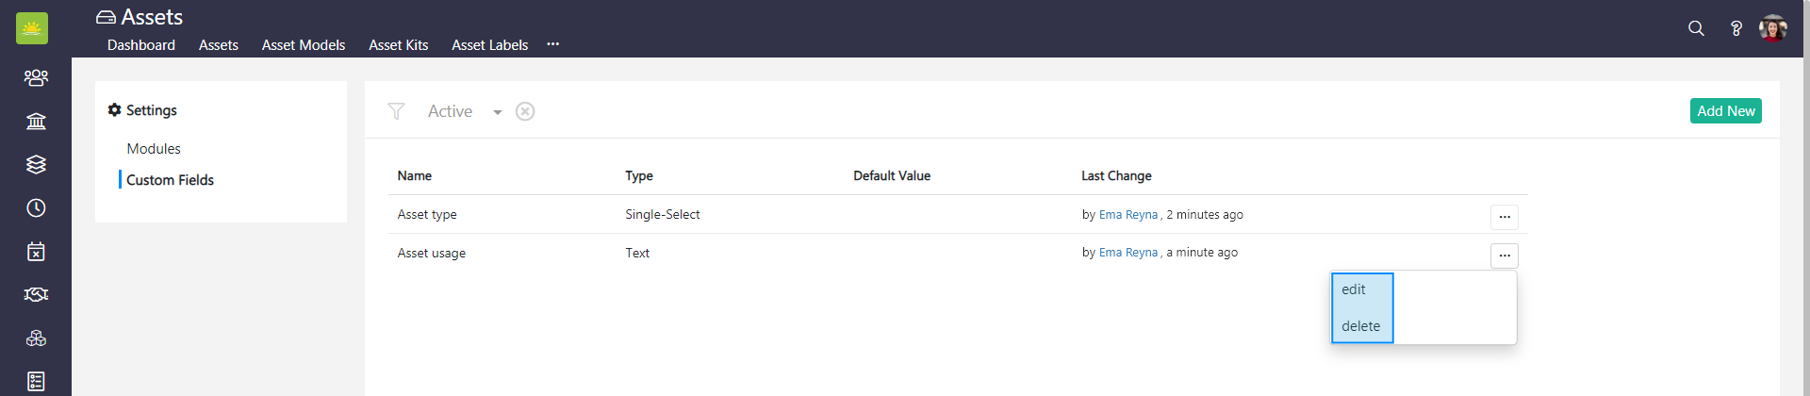Click the people group icon in sidebar
The height and width of the screenshot is (396, 1810).
click(x=36, y=77)
